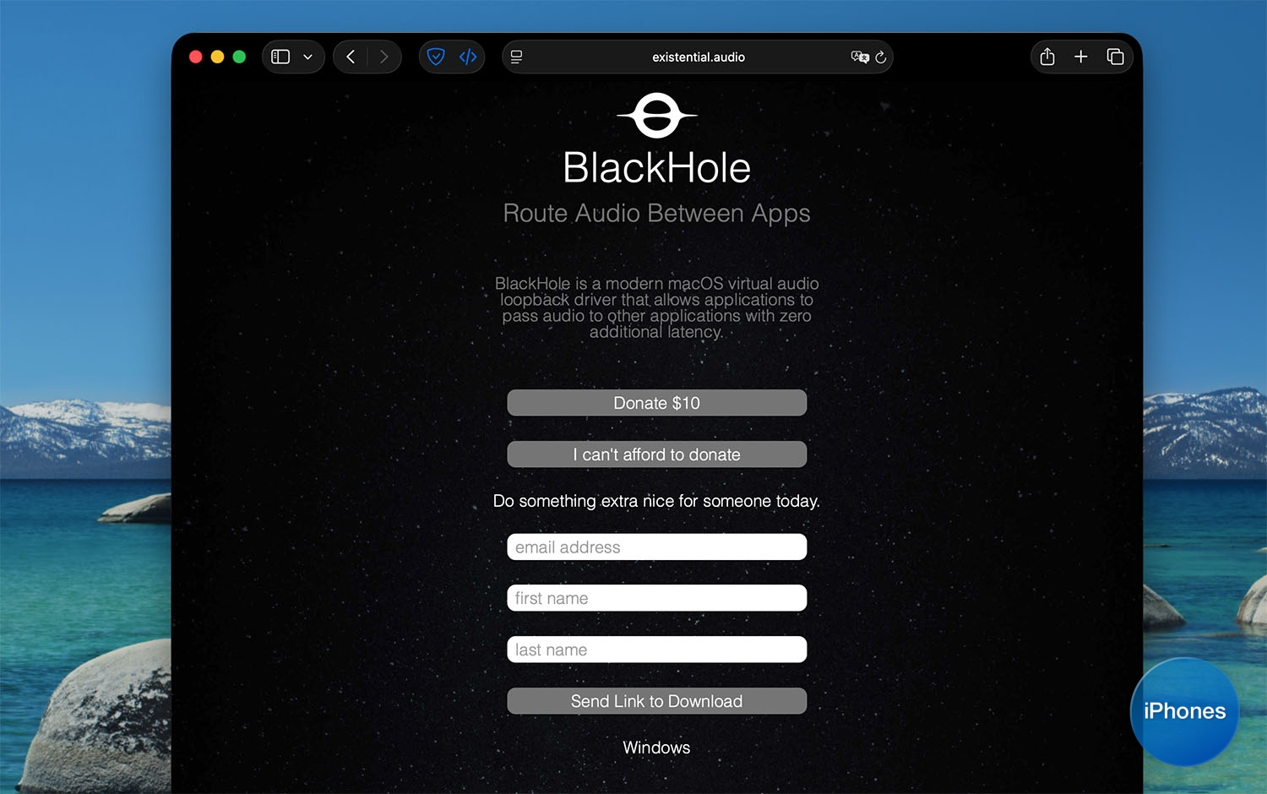Open the Share menu
The width and height of the screenshot is (1267, 794).
coord(1047,57)
